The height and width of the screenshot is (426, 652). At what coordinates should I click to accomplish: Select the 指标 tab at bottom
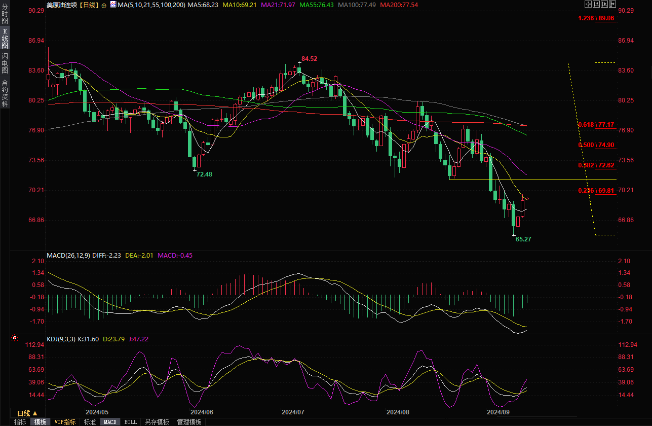[x=20, y=422]
